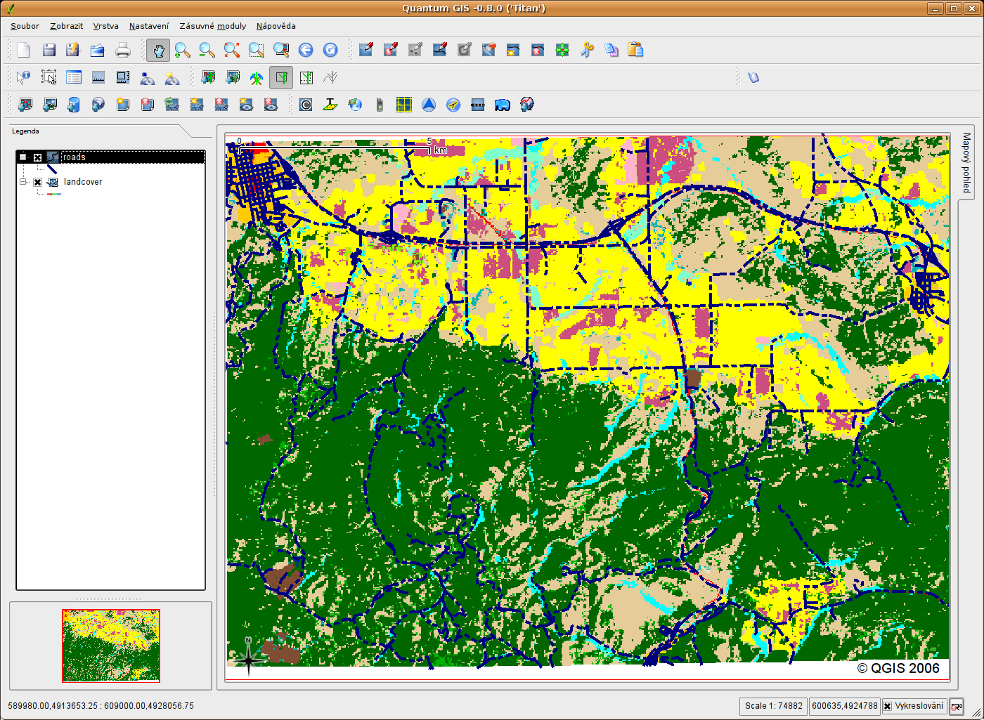The height and width of the screenshot is (720, 984).
Task: Click Save As floppy with pencil icon
Action: pos(73,50)
